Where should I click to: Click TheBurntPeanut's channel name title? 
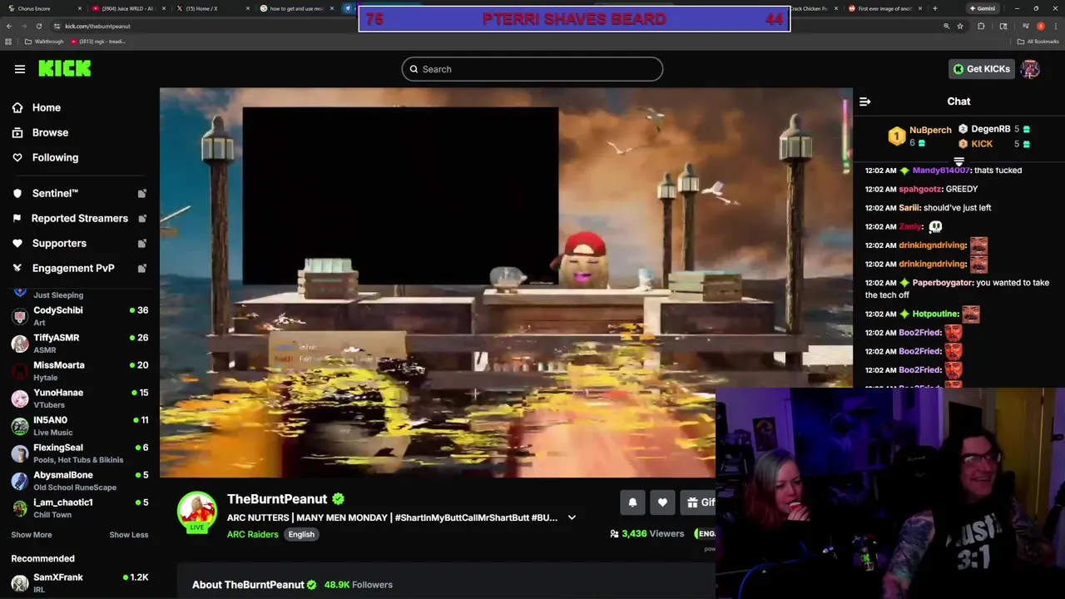click(277, 499)
